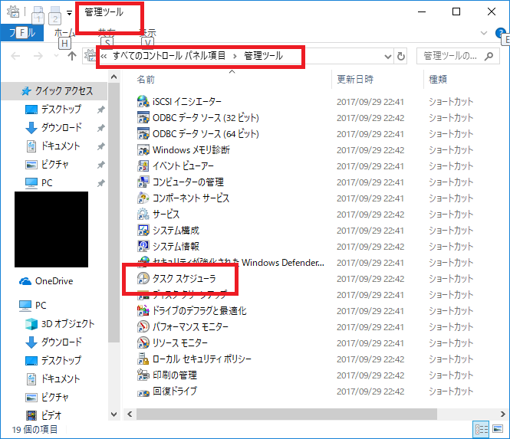Expand the ribbon chevron
This screenshot has width=510, height=439.
coord(484,33)
